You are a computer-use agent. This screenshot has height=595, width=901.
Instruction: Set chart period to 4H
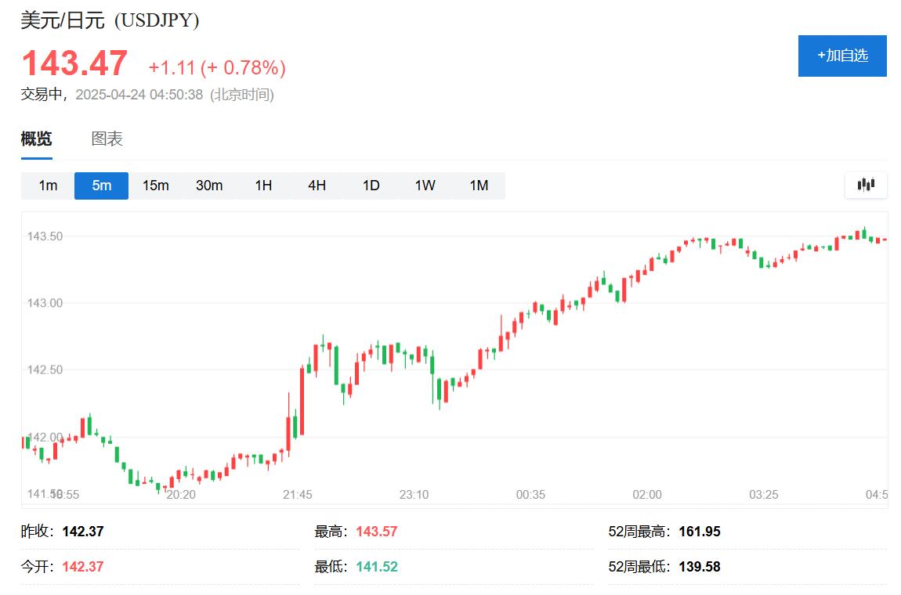[x=317, y=186]
